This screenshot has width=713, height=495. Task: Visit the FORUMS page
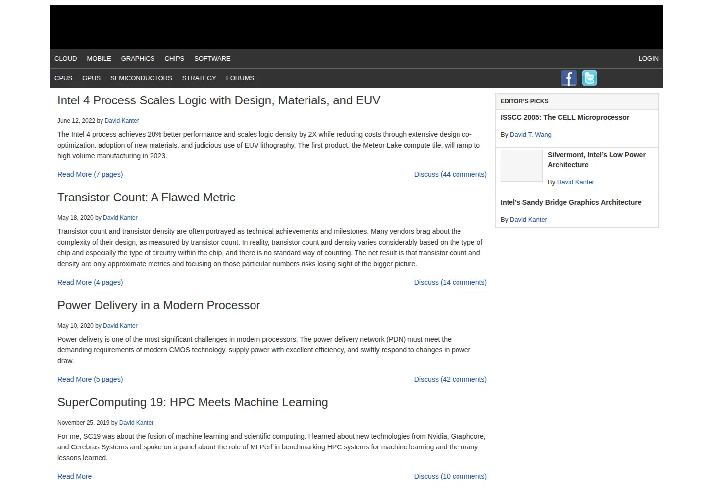(240, 78)
